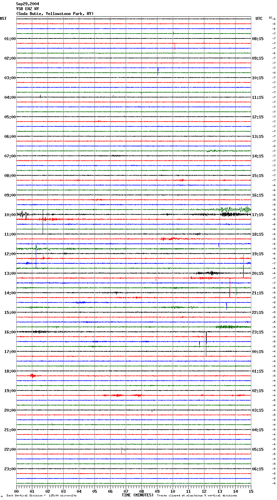Click minute 13 tick label on bottom axis
The height and width of the screenshot is (500, 277).
click(220, 491)
